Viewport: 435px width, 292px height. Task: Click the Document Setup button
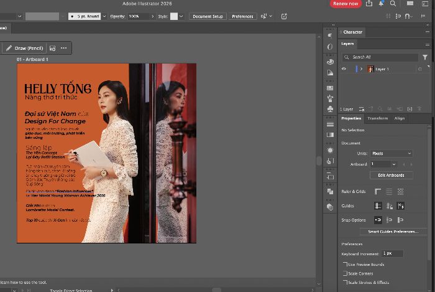[208, 16]
